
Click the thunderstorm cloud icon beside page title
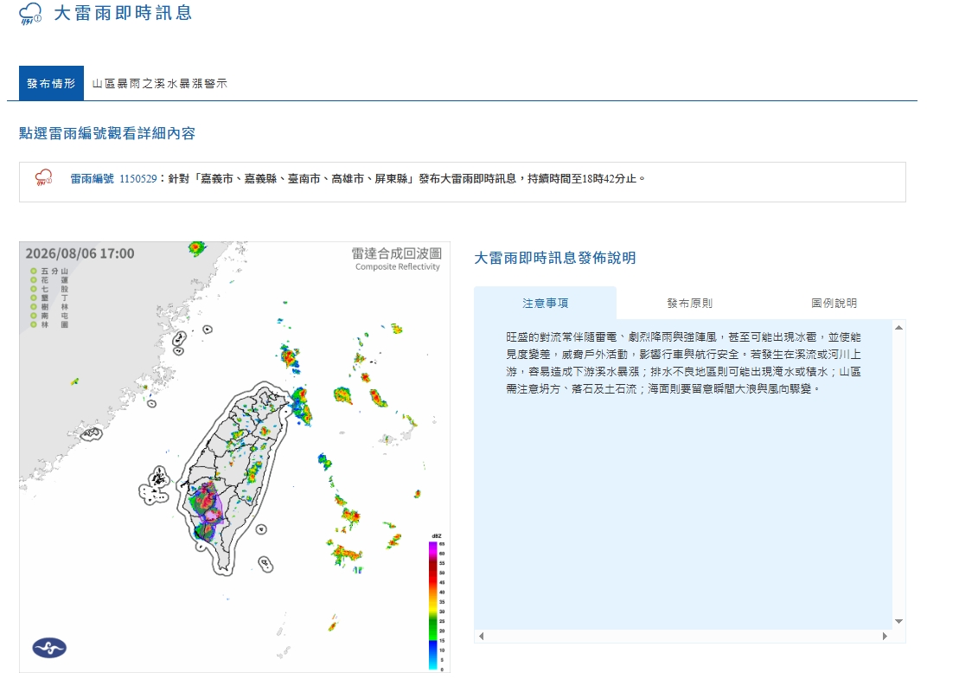point(30,14)
